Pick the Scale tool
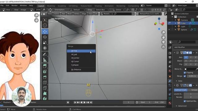The height and width of the screenshot is (111, 198). [45, 43]
